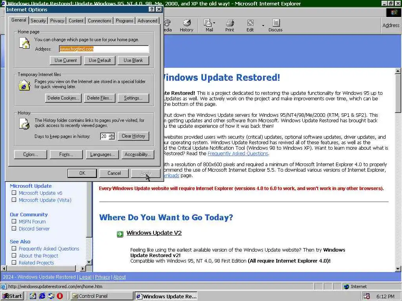This screenshot has height=301, width=402.
Task: Click the system tray scheduler icon
Action: coord(367,296)
